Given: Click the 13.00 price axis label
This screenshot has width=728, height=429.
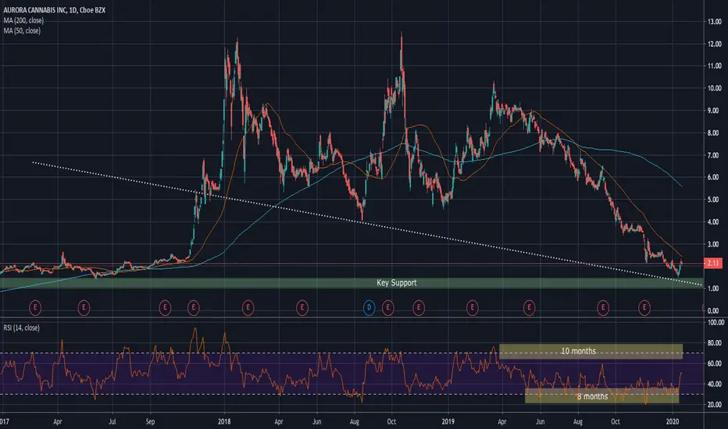Looking at the screenshot, I should [715, 21].
